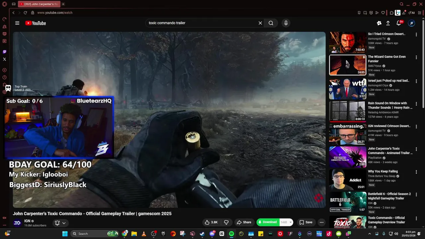Open the 1440 download quality dropdown
This screenshot has width=425, height=239.
pyautogui.click(x=287, y=222)
